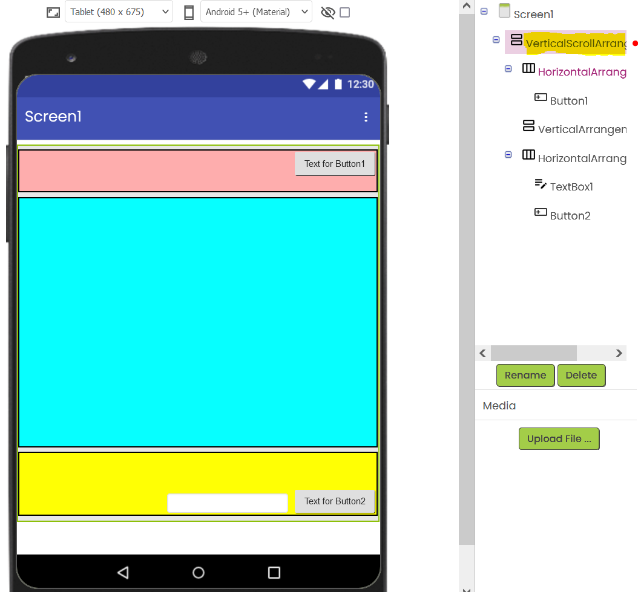Select Button1 in the components tree
The width and height of the screenshot is (638, 592).
tap(569, 101)
